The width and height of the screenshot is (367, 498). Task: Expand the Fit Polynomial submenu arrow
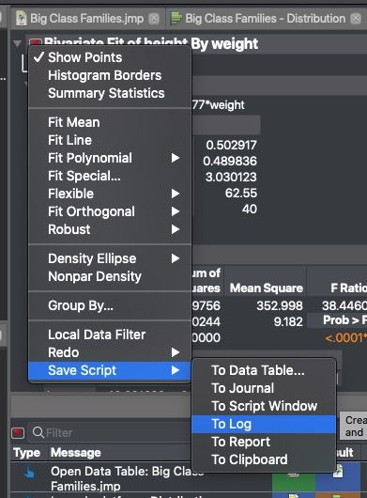tap(176, 158)
